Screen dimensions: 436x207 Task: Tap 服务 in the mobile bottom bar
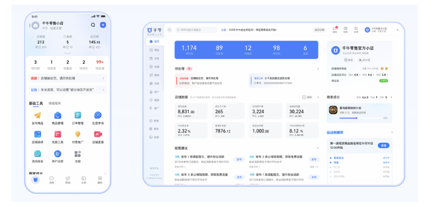100,180
